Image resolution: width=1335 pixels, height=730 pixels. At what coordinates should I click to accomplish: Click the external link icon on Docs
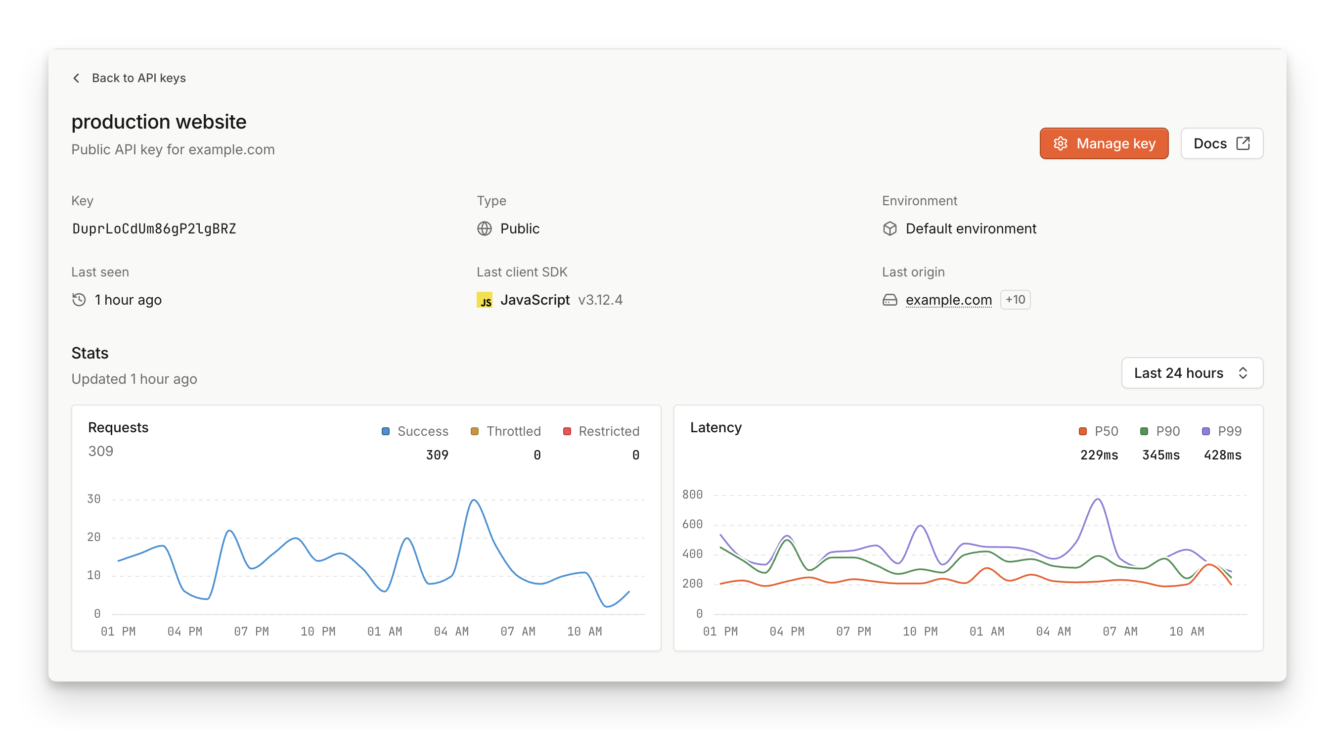click(1243, 143)
